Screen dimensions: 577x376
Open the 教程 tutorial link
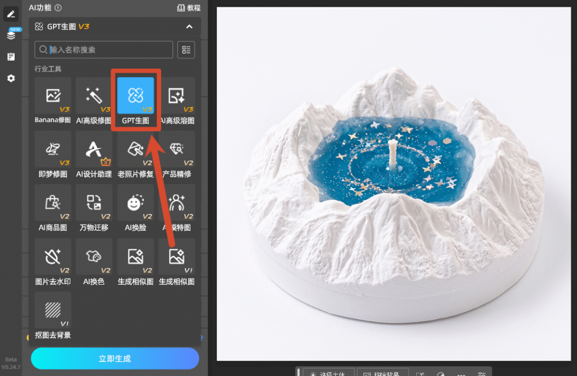point(189,8)
